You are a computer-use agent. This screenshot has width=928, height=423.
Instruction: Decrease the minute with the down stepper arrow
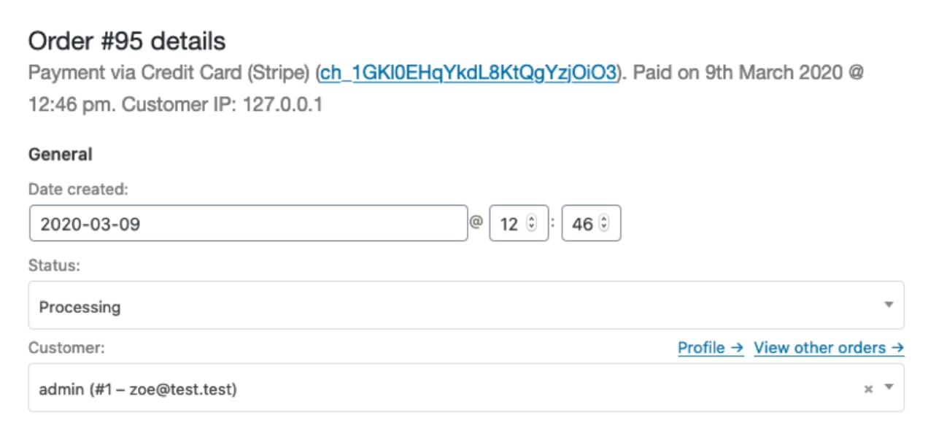[x=604, y=228]
